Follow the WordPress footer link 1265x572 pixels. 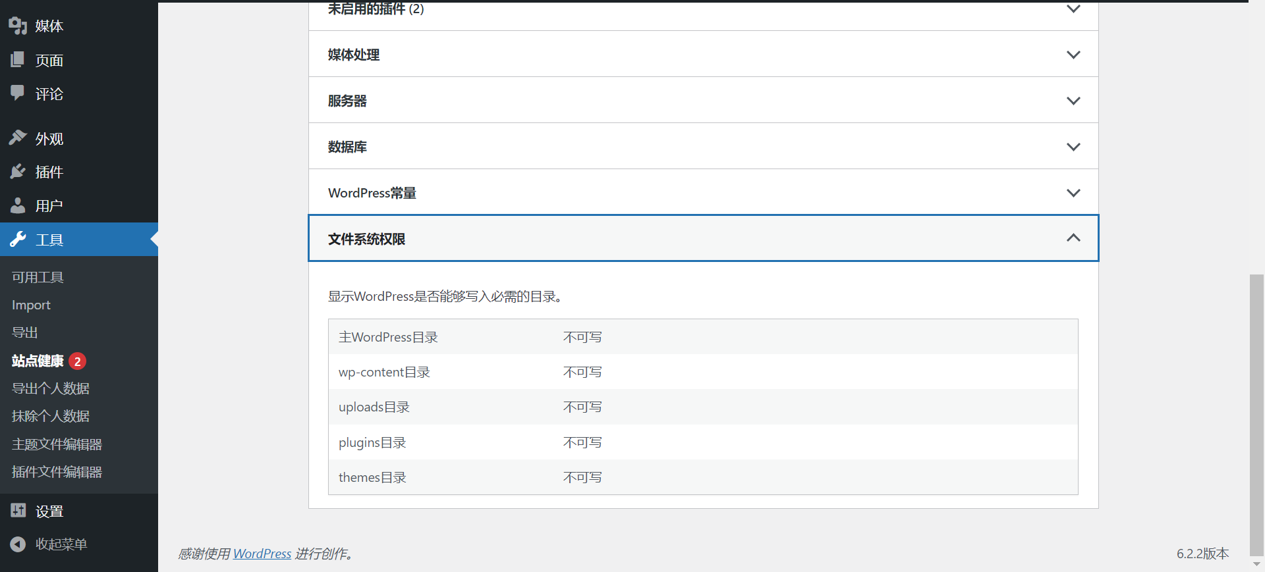click(x=262, y=554)
